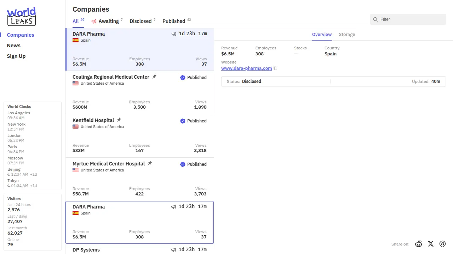Open the Kentfield Hospital company card
This screenshot has width=453, height=254.
[139, 136]
